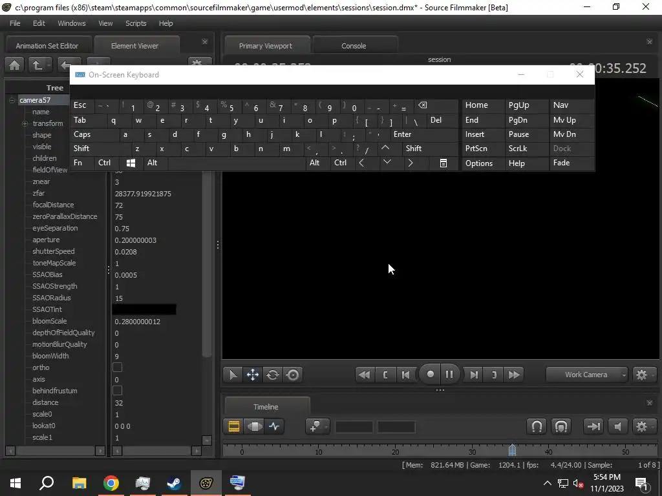This screenshot has height=496, width=662.
Task: Click the black SSAOTint color swatch
Action: (x=144, y=309)
